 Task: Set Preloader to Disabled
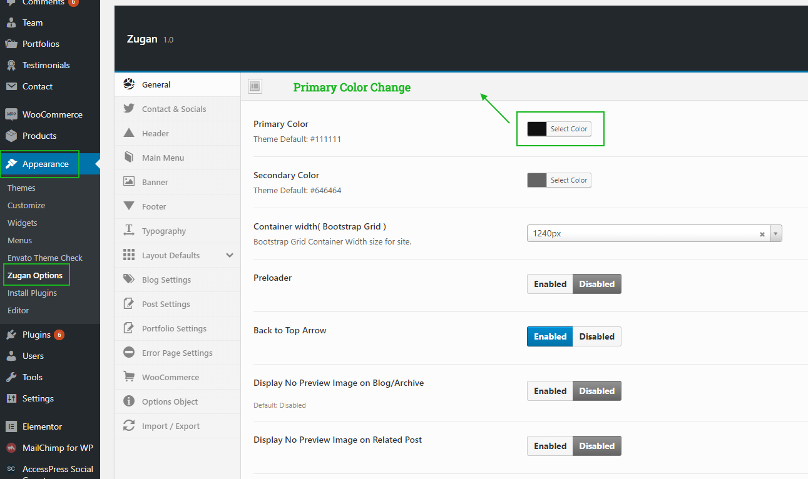[597, 284]
